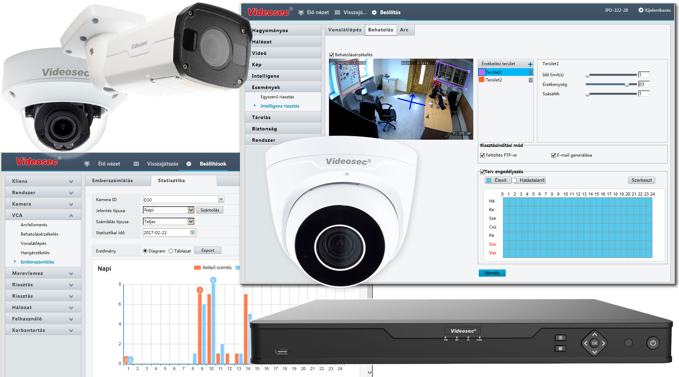Image resolution: width=679 pixels, height=377 pixels.
Task: Uncheck Feltöltés FTP-re option
Action: click(482, 156)
